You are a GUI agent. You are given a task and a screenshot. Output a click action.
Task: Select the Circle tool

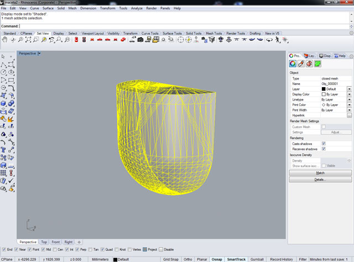[3, 72]
